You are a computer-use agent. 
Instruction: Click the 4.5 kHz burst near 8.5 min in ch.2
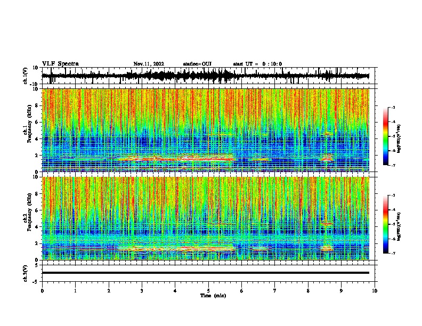click(327, 223)
